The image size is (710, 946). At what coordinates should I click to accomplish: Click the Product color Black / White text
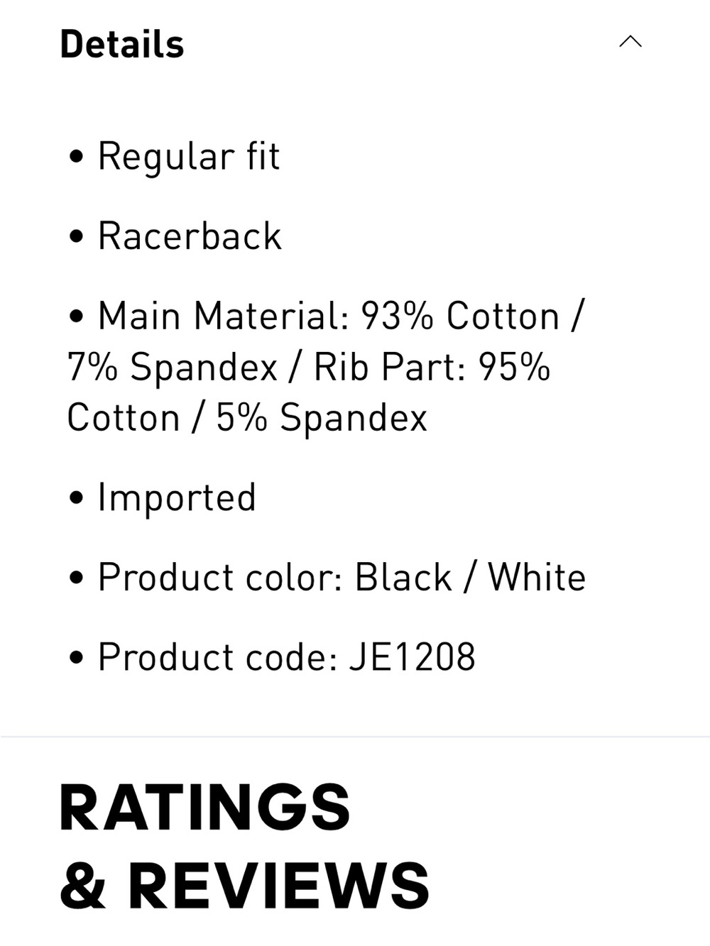coord(342,577)
